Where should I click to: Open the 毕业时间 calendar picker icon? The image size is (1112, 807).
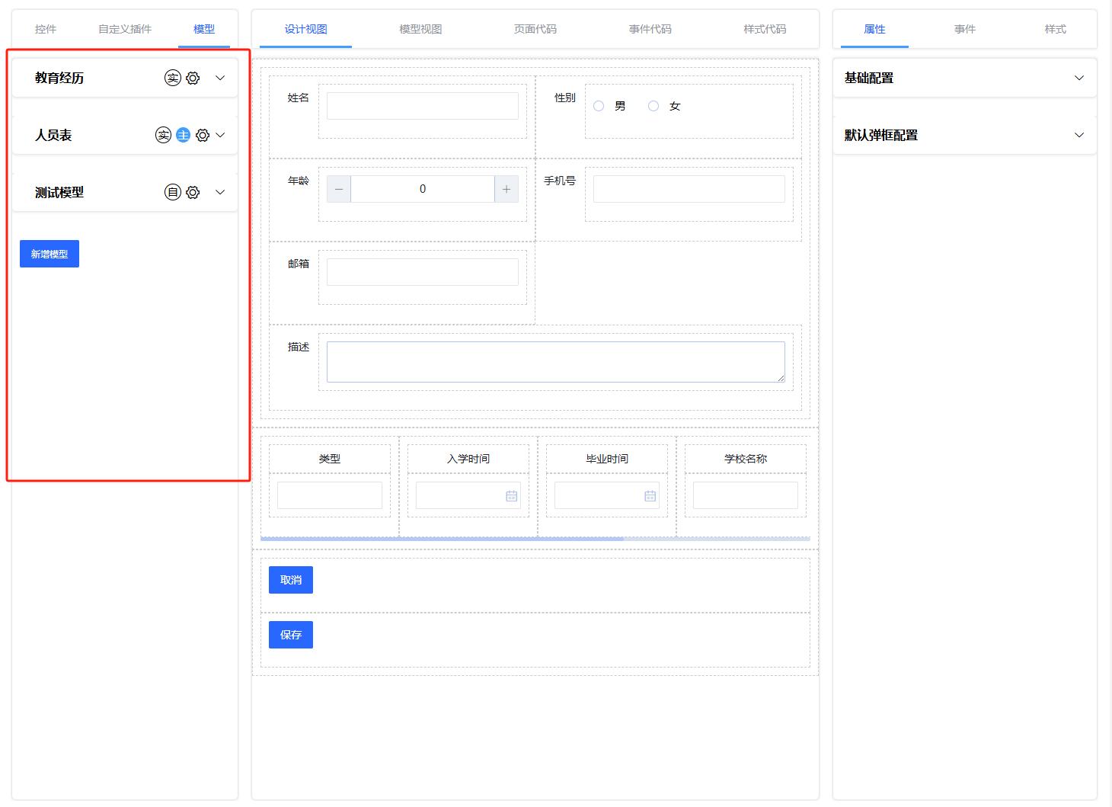click(650, 496)
